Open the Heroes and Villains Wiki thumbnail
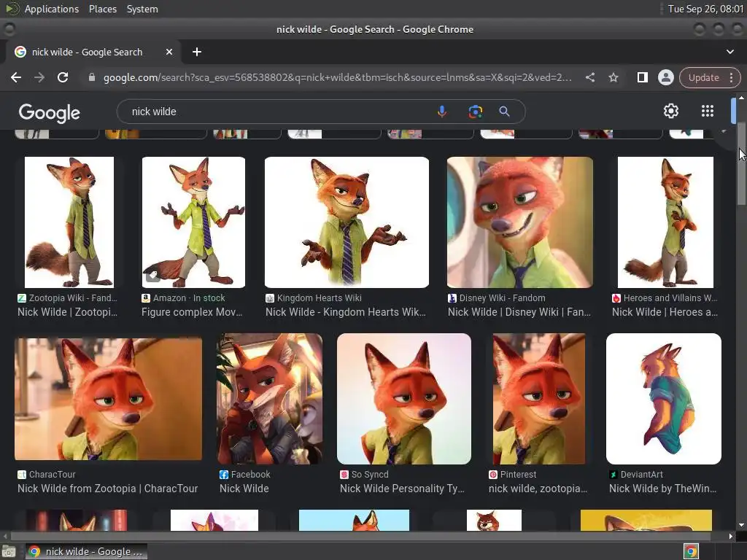 pyautogui.click(x=665, y=222)
